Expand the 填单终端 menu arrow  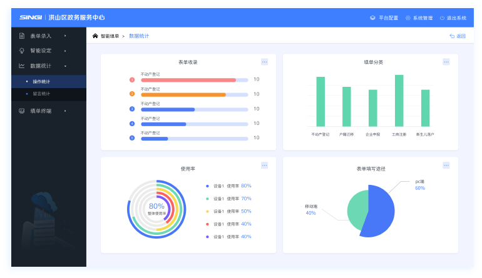pos(65,111)
